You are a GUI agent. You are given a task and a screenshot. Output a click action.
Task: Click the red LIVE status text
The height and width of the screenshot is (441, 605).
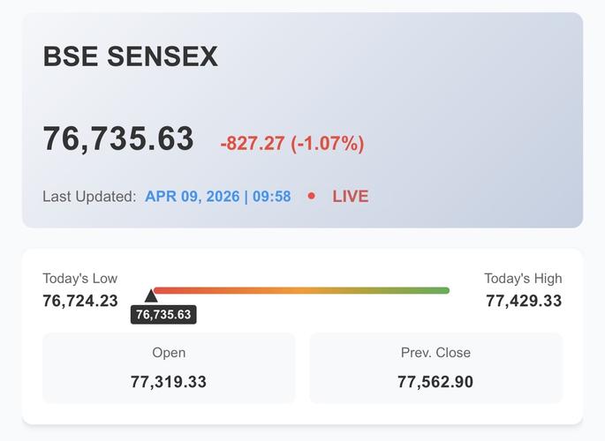click(350, 197)
